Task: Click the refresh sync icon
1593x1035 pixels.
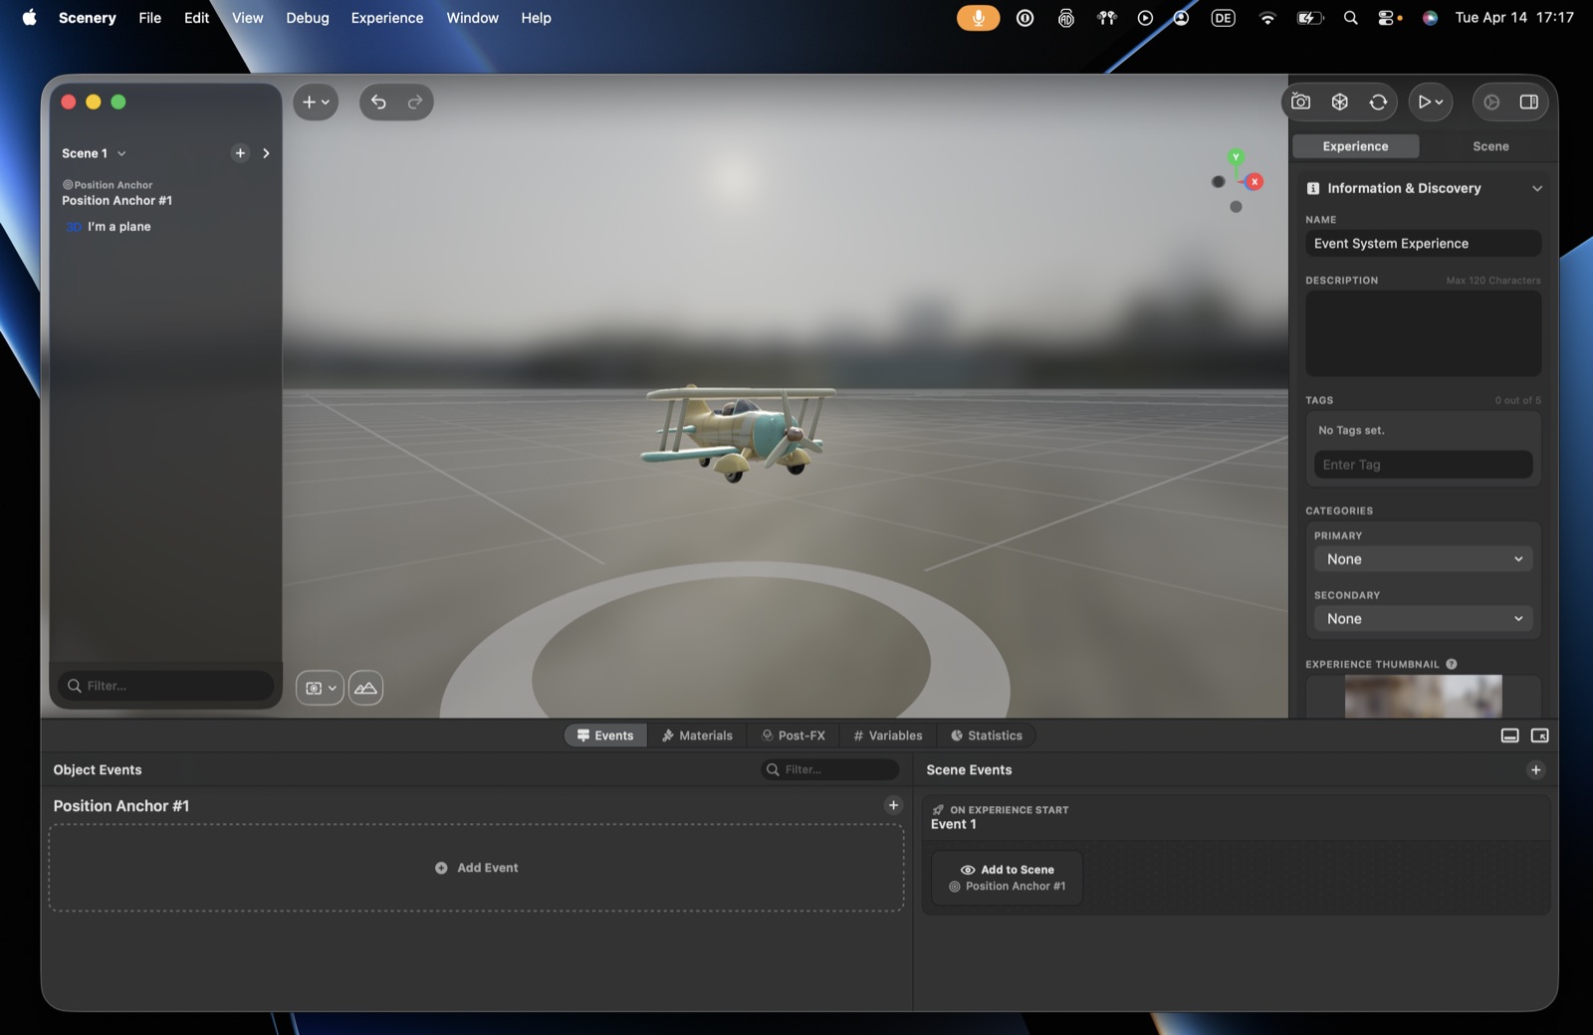Action: pyautogui.click(x=1378, y=102)
